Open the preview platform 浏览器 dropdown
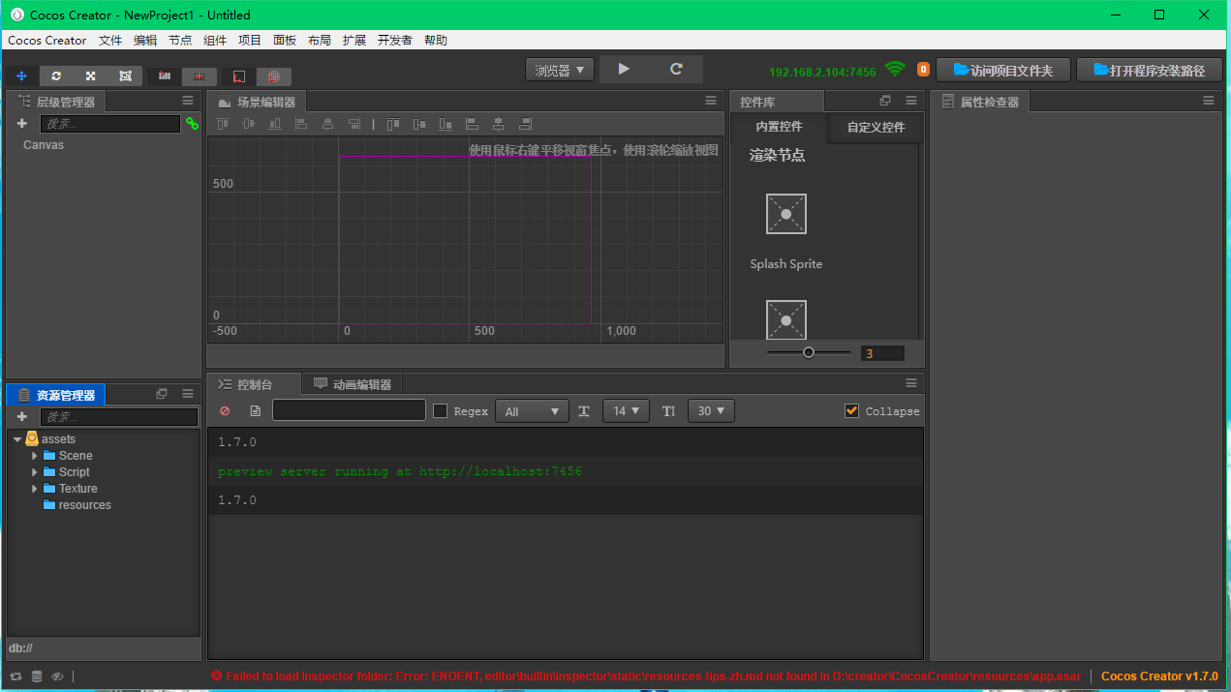 [560, 70]
